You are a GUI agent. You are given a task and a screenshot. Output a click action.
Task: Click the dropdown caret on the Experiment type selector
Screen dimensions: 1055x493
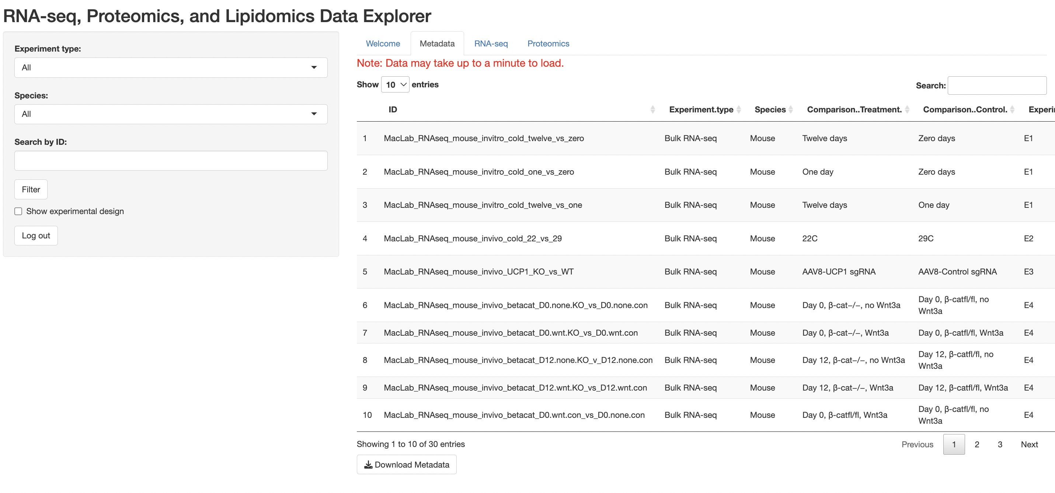point(314,67)
